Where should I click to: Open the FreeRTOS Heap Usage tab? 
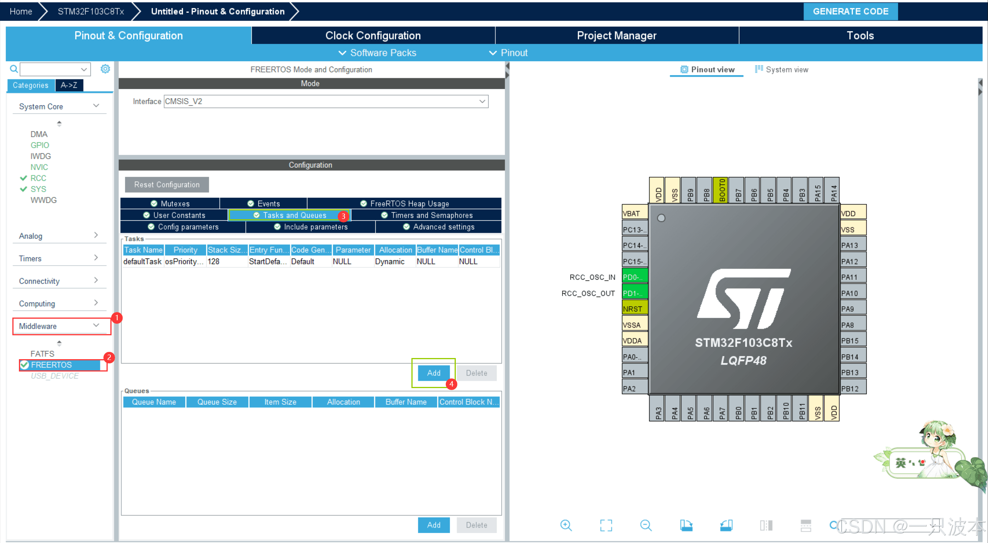click(x=404, y=203)
